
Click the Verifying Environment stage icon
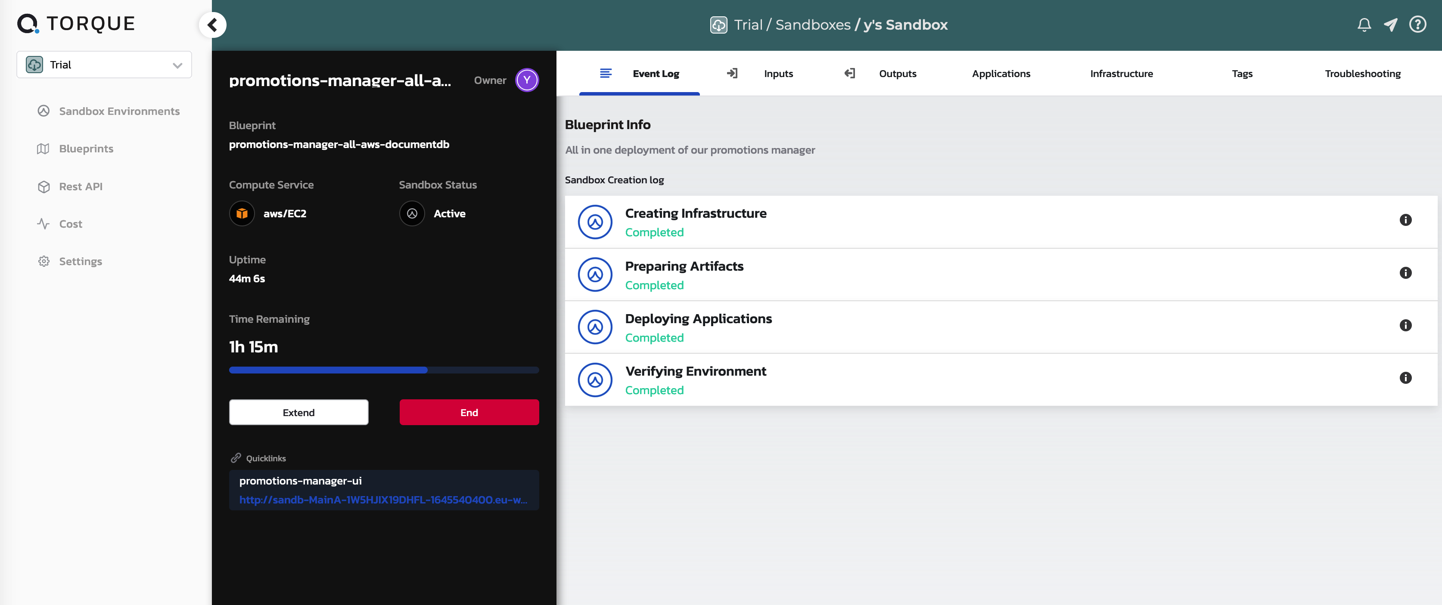595,380
